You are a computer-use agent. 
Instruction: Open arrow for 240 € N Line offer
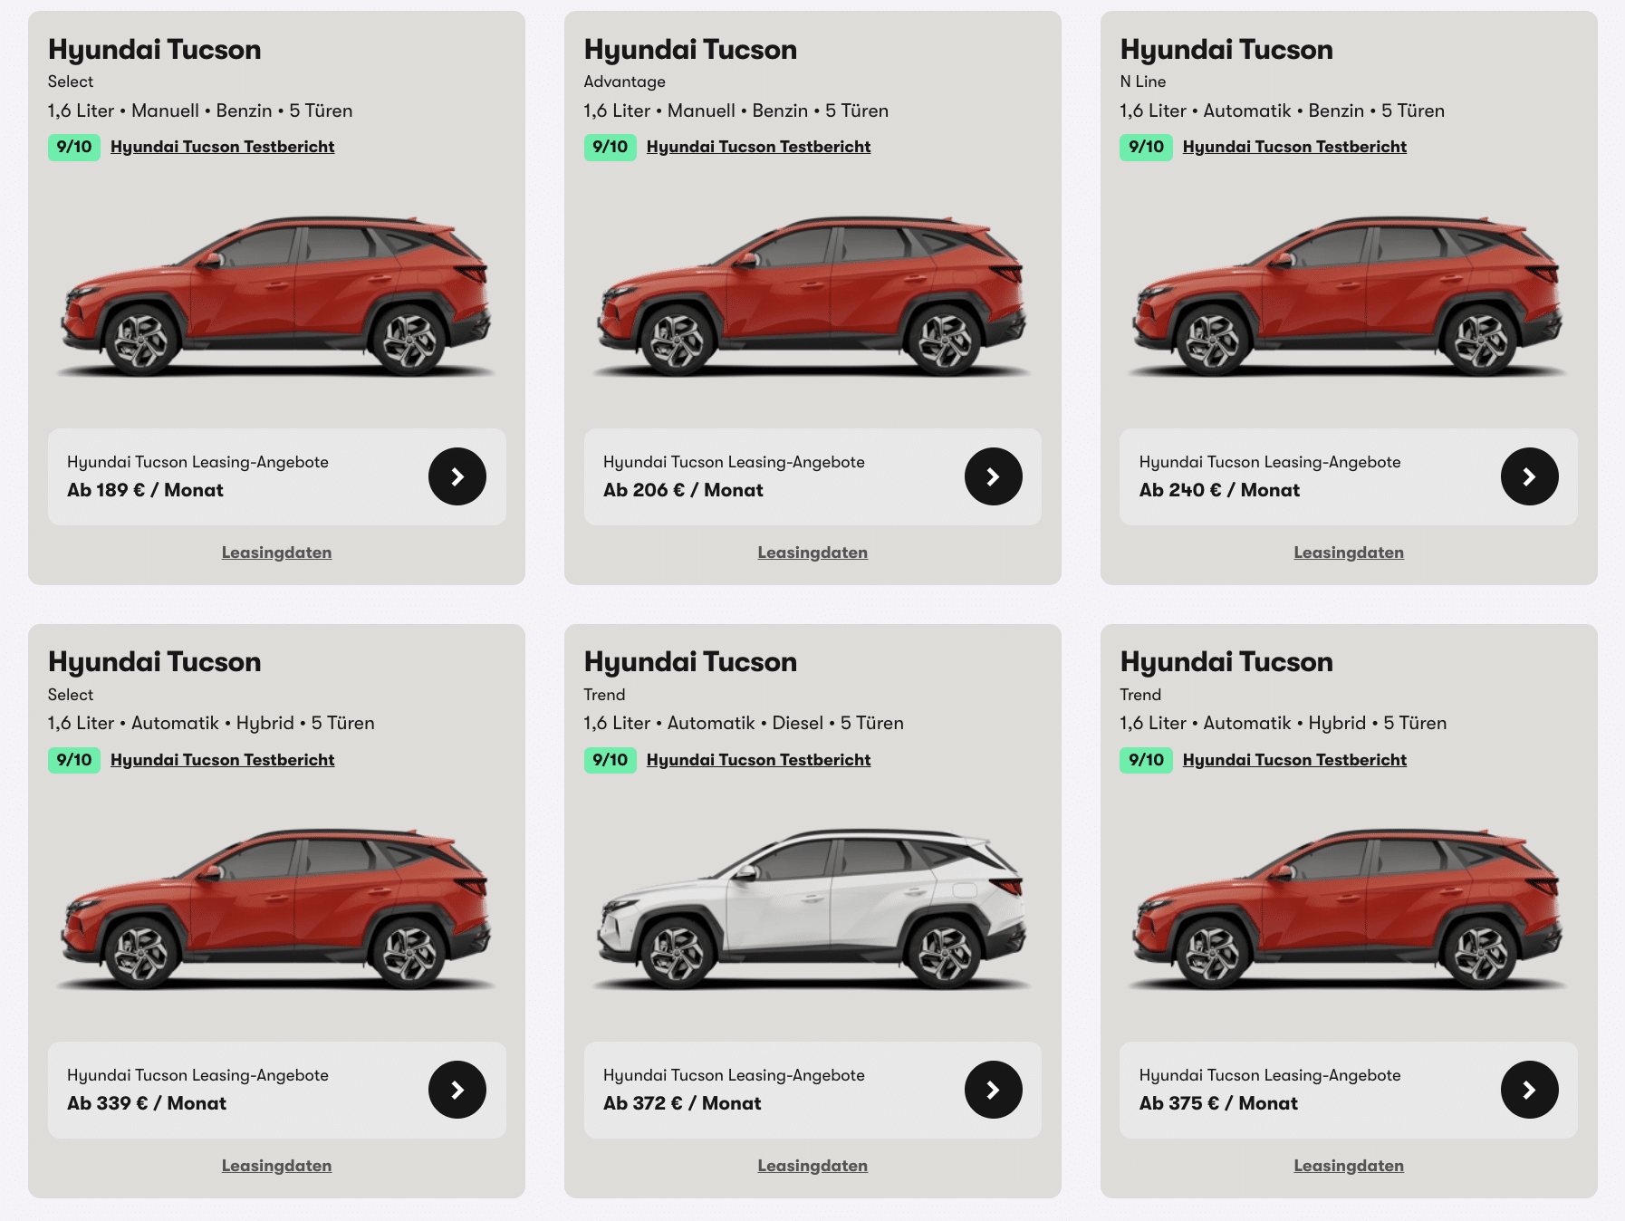[1530, 476]
